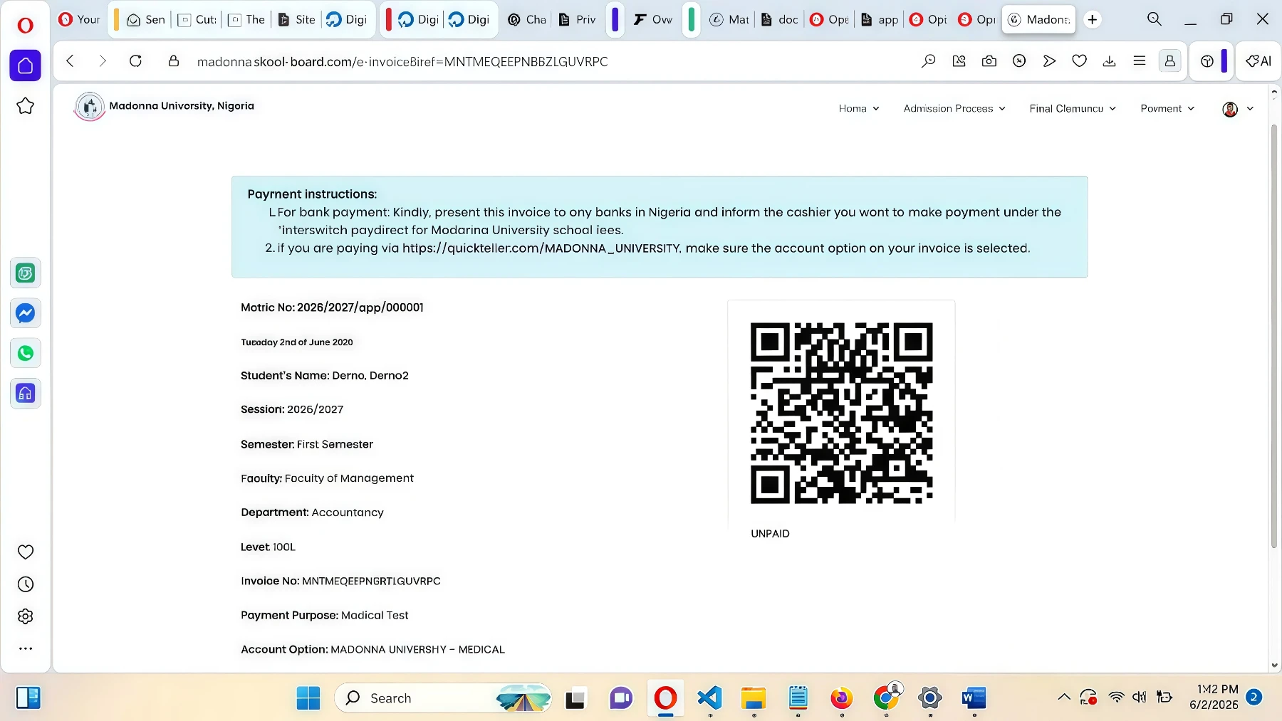This screenshot has height=721, width=1282.
Task: Add page to bookmarks heart icon
Action: tap(1080, 61)
